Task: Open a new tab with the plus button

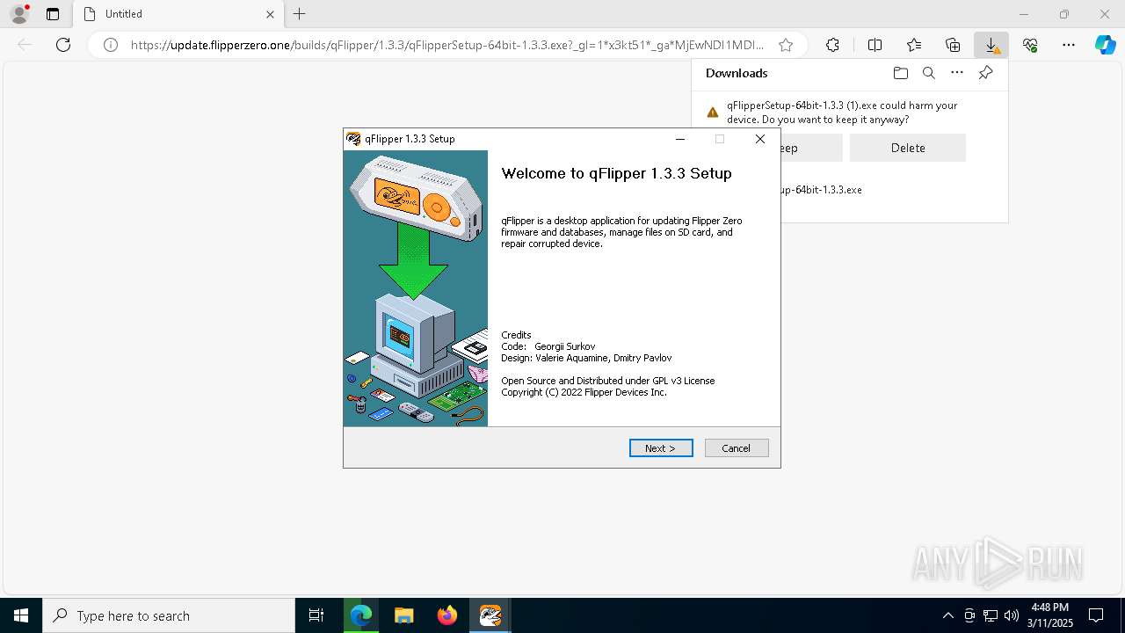Action: 300,14
